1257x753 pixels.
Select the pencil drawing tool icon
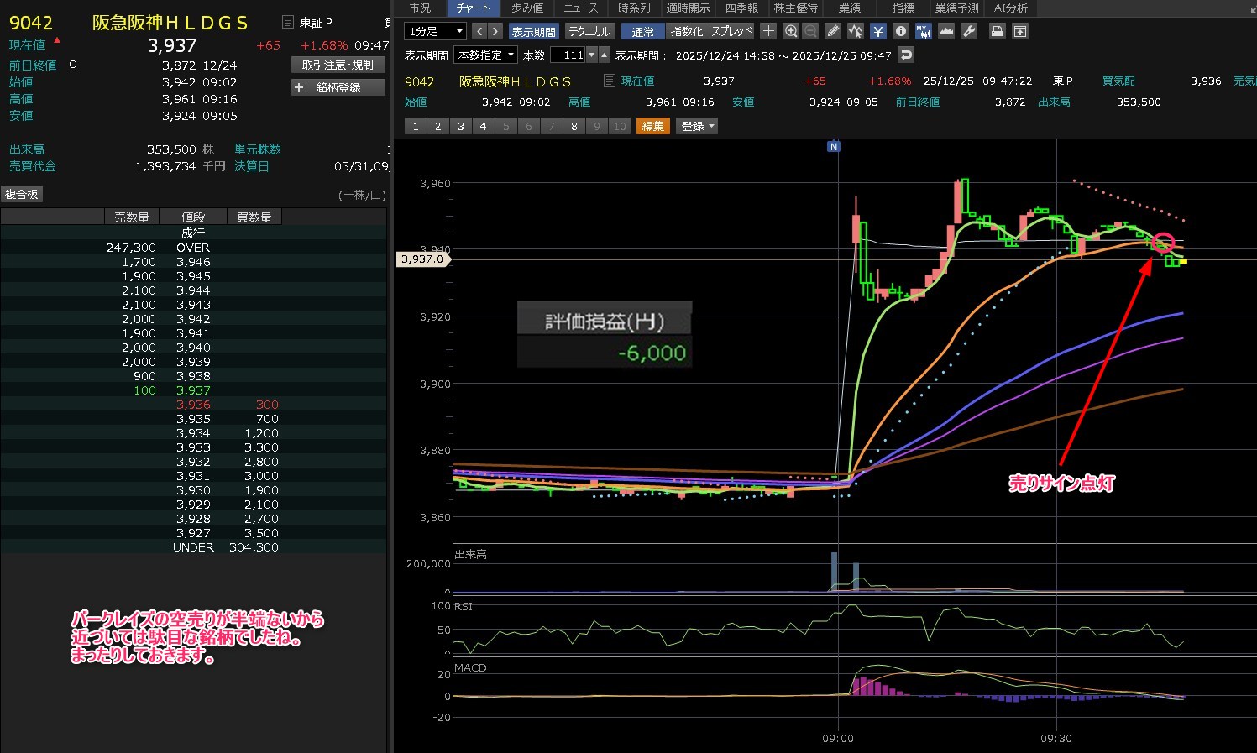pyautogui.click(x=832, y=31)
